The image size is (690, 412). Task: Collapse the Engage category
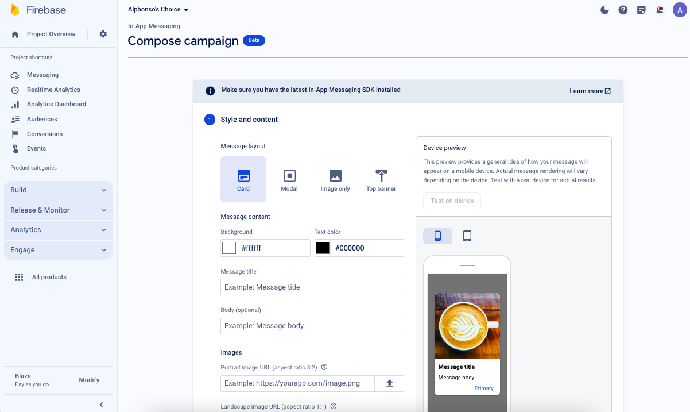(x=57, y=249)
